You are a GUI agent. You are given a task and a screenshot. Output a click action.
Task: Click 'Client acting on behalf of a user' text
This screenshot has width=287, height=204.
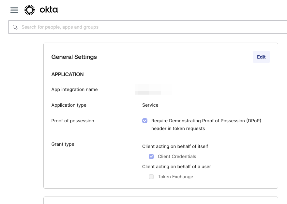point(176,167)
